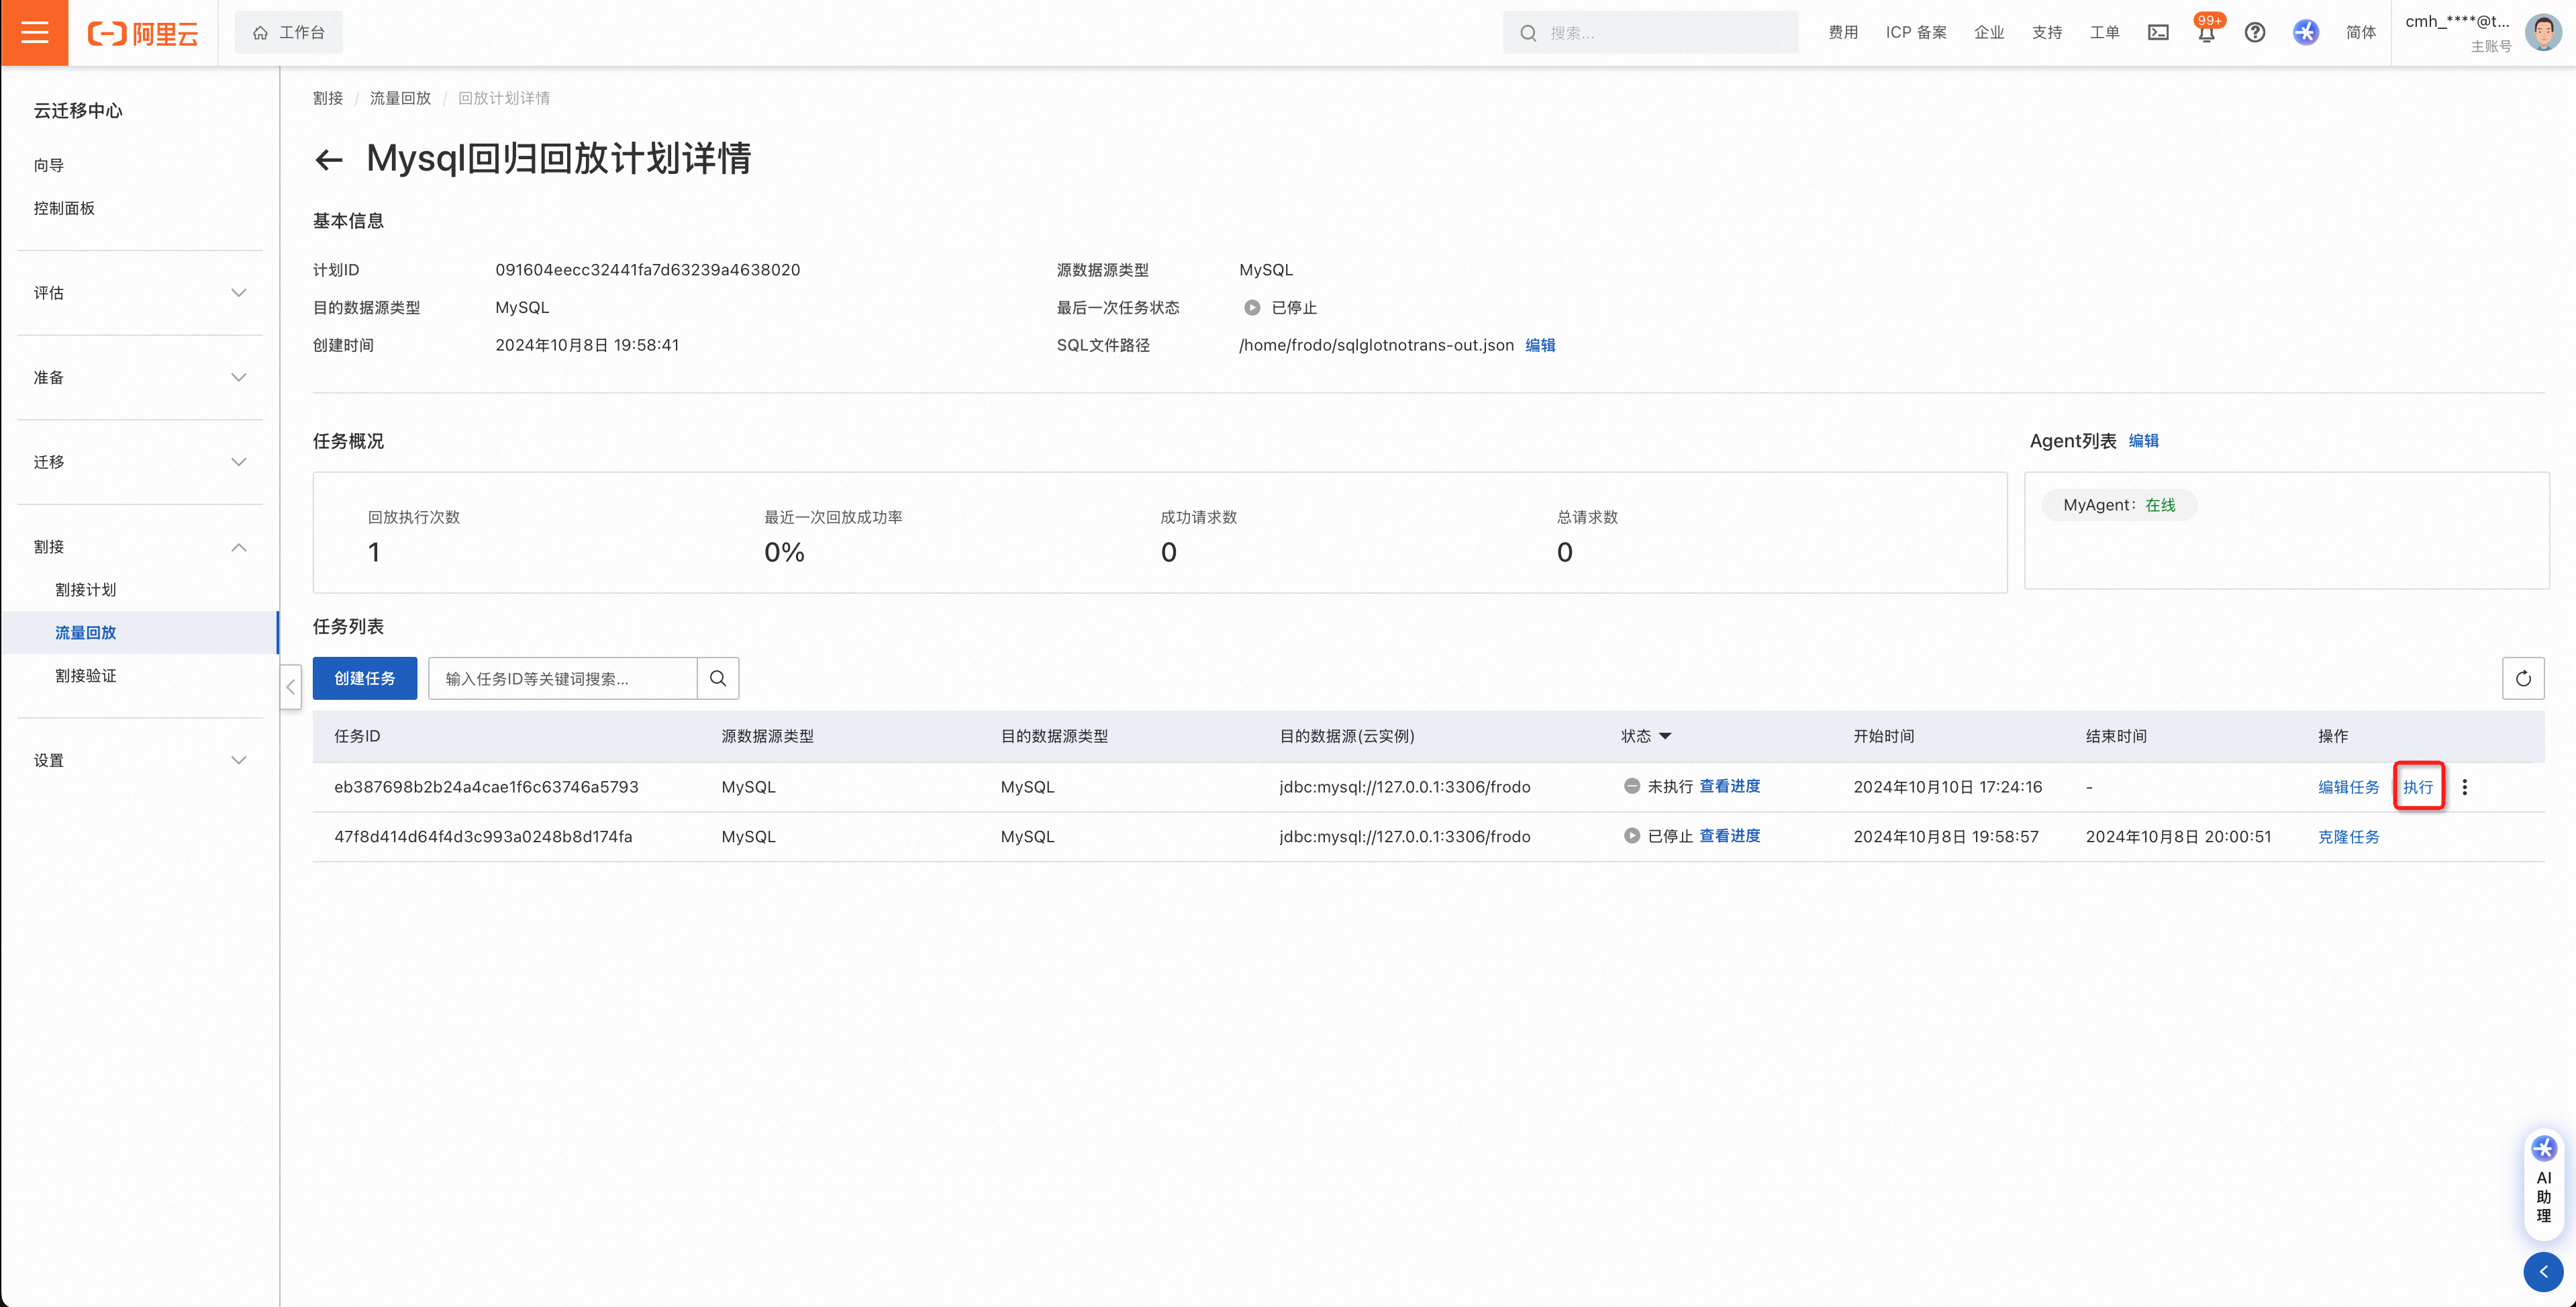This screenshot has height=1307, width=2576.
Task: Collapse the 割接 sidebar section
Action: [x=140, y=547]
